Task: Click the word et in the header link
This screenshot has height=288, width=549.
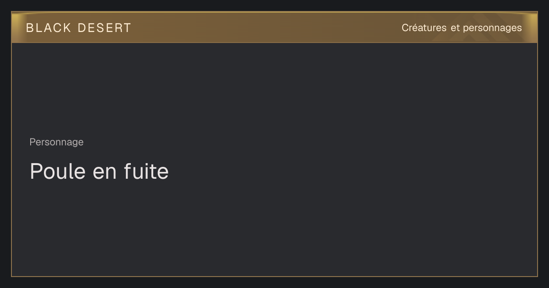Action: click(x=455, y=28)
